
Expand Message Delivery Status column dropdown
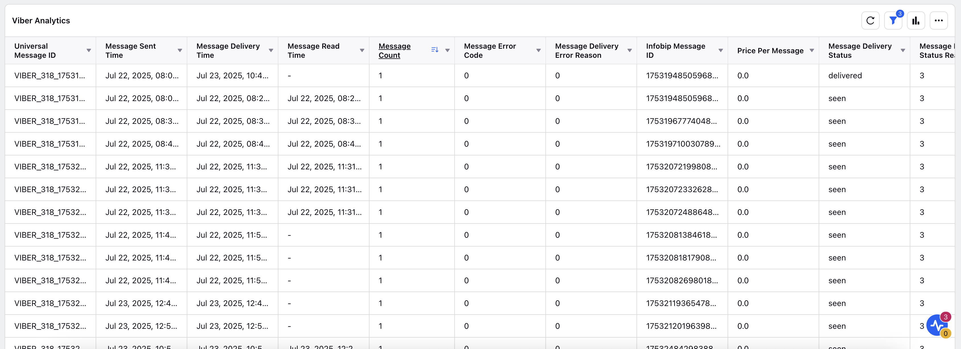[903, 50]
